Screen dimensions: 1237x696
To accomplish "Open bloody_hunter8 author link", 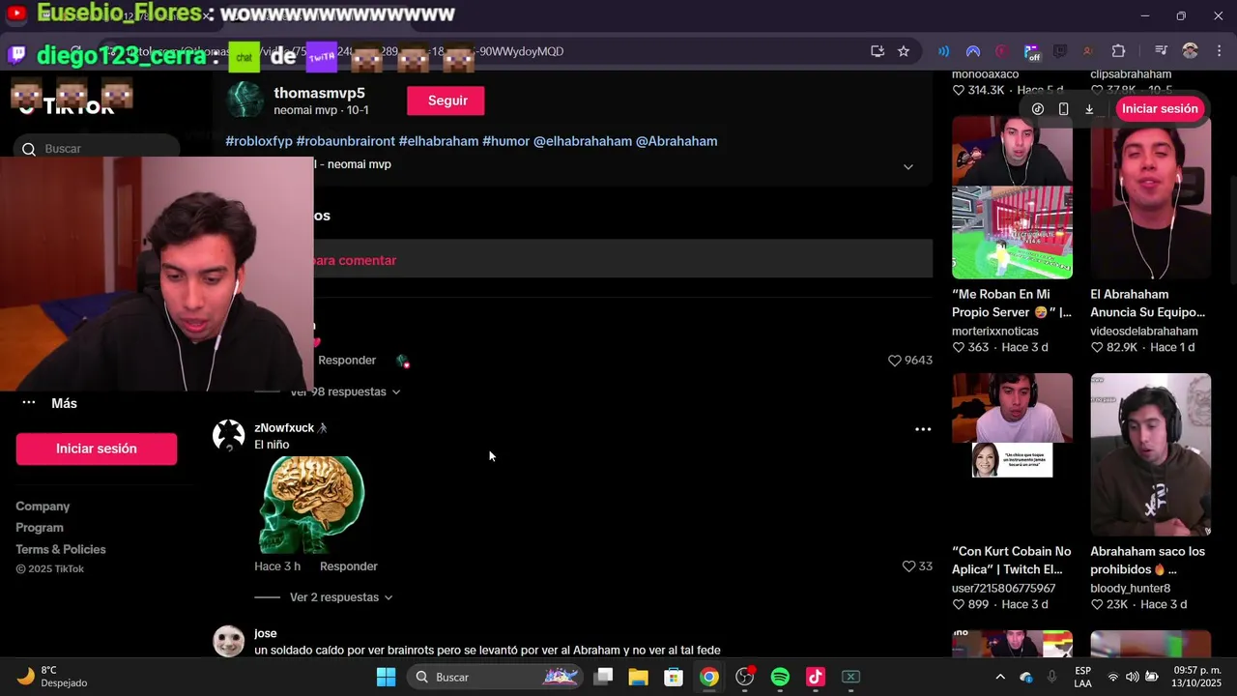I will click(1131, 588).
